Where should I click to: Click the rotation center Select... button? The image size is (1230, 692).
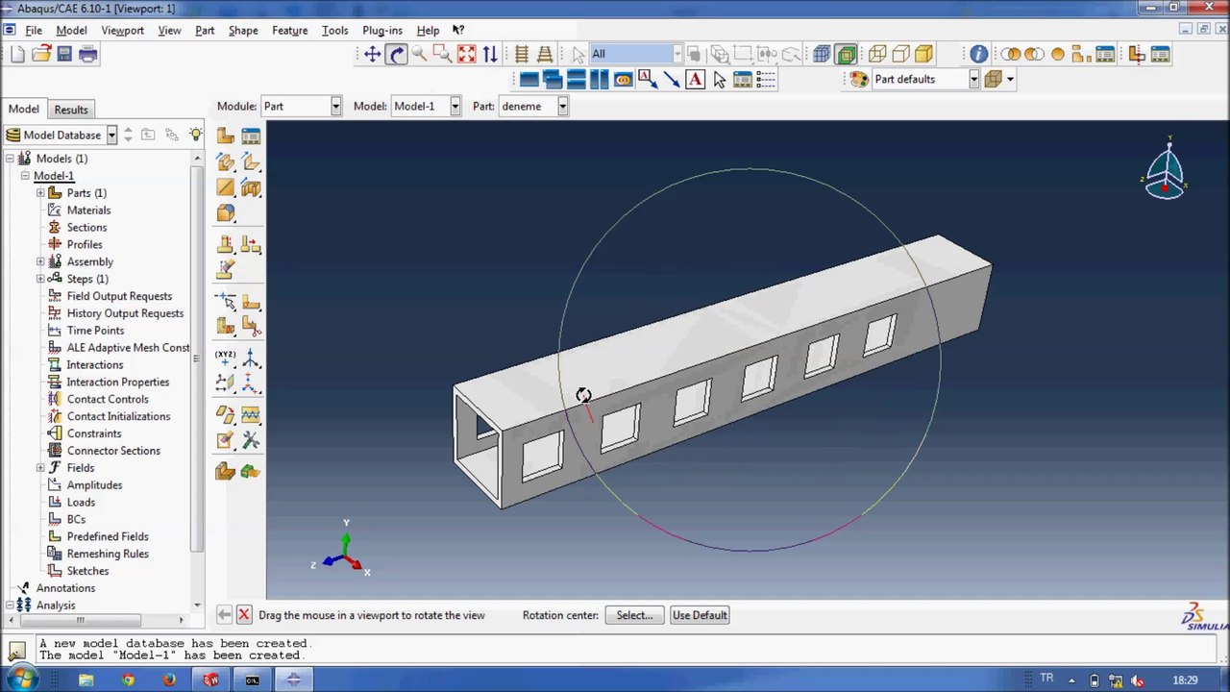point(634,615)
